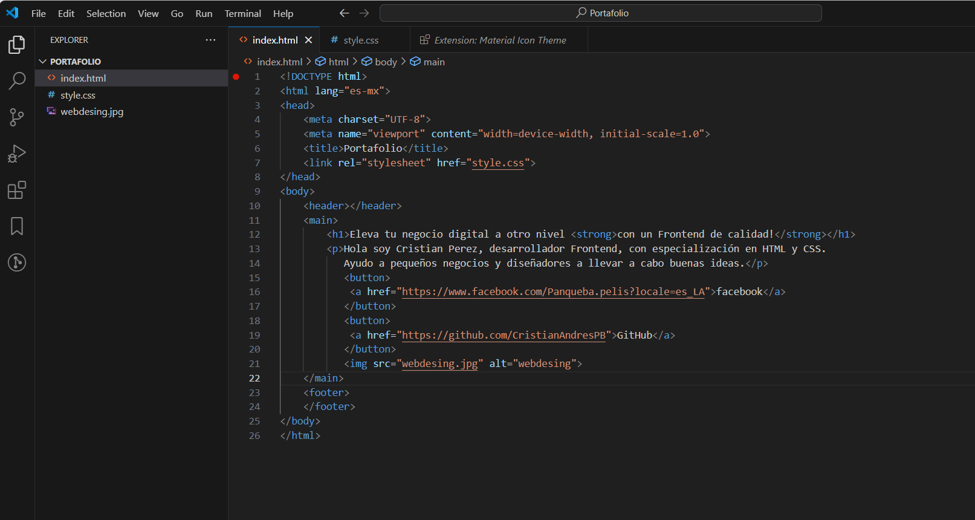This screenshot has width=975, height=520.
Task: Open the Run menu
Action: pos(204,13)
